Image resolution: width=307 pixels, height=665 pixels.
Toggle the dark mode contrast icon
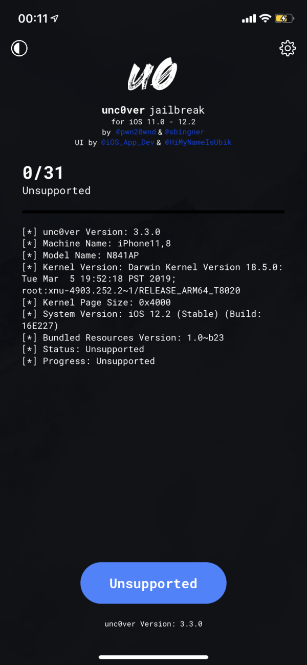tap(19, 49)
